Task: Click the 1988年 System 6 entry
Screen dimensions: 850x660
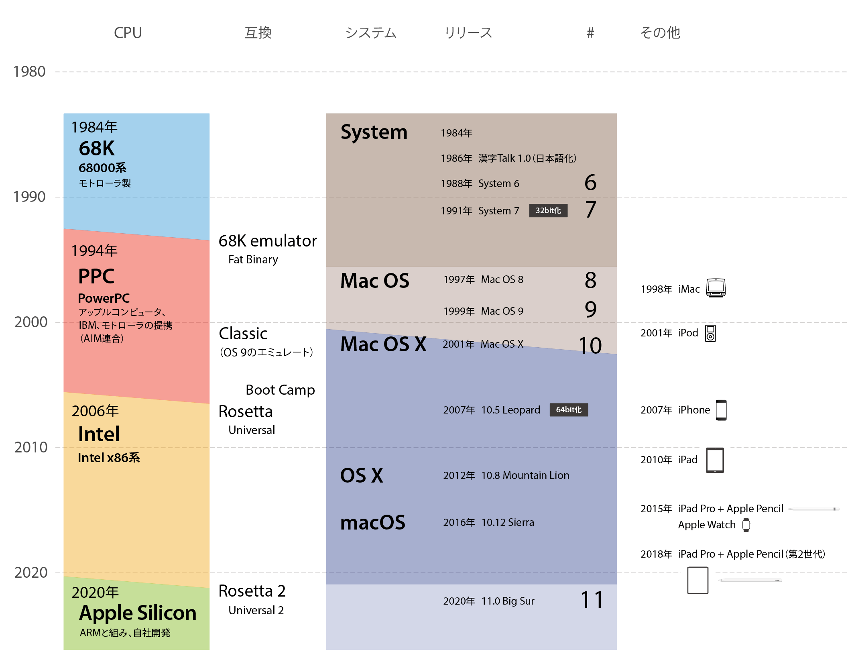Action: click(x=480, y=183)
